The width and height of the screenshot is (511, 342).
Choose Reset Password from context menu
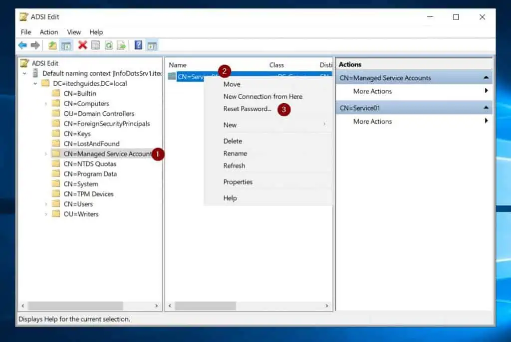[248, 109]
